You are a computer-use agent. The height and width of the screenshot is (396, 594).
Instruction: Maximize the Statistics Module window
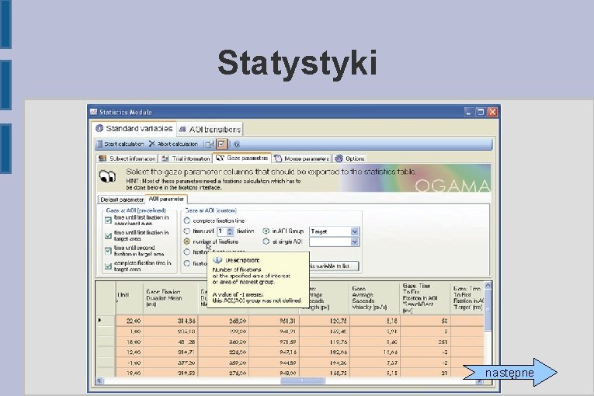481,112
